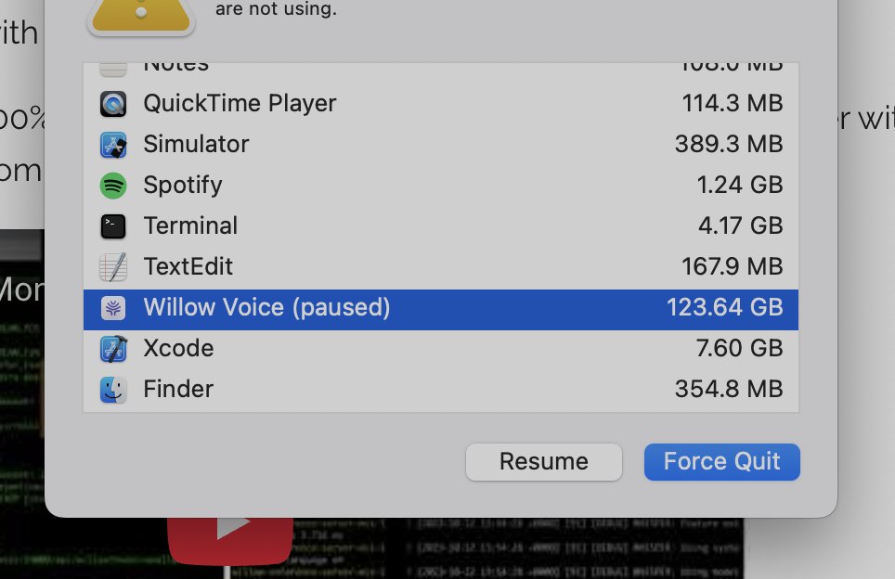Click the 4.17 GB memory value
The height and width of the screenshot is (579, 895).
(740, 225)
